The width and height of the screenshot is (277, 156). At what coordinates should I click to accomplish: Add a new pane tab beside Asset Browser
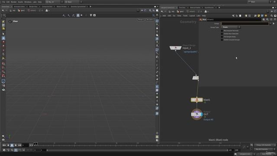pos(219,8)
